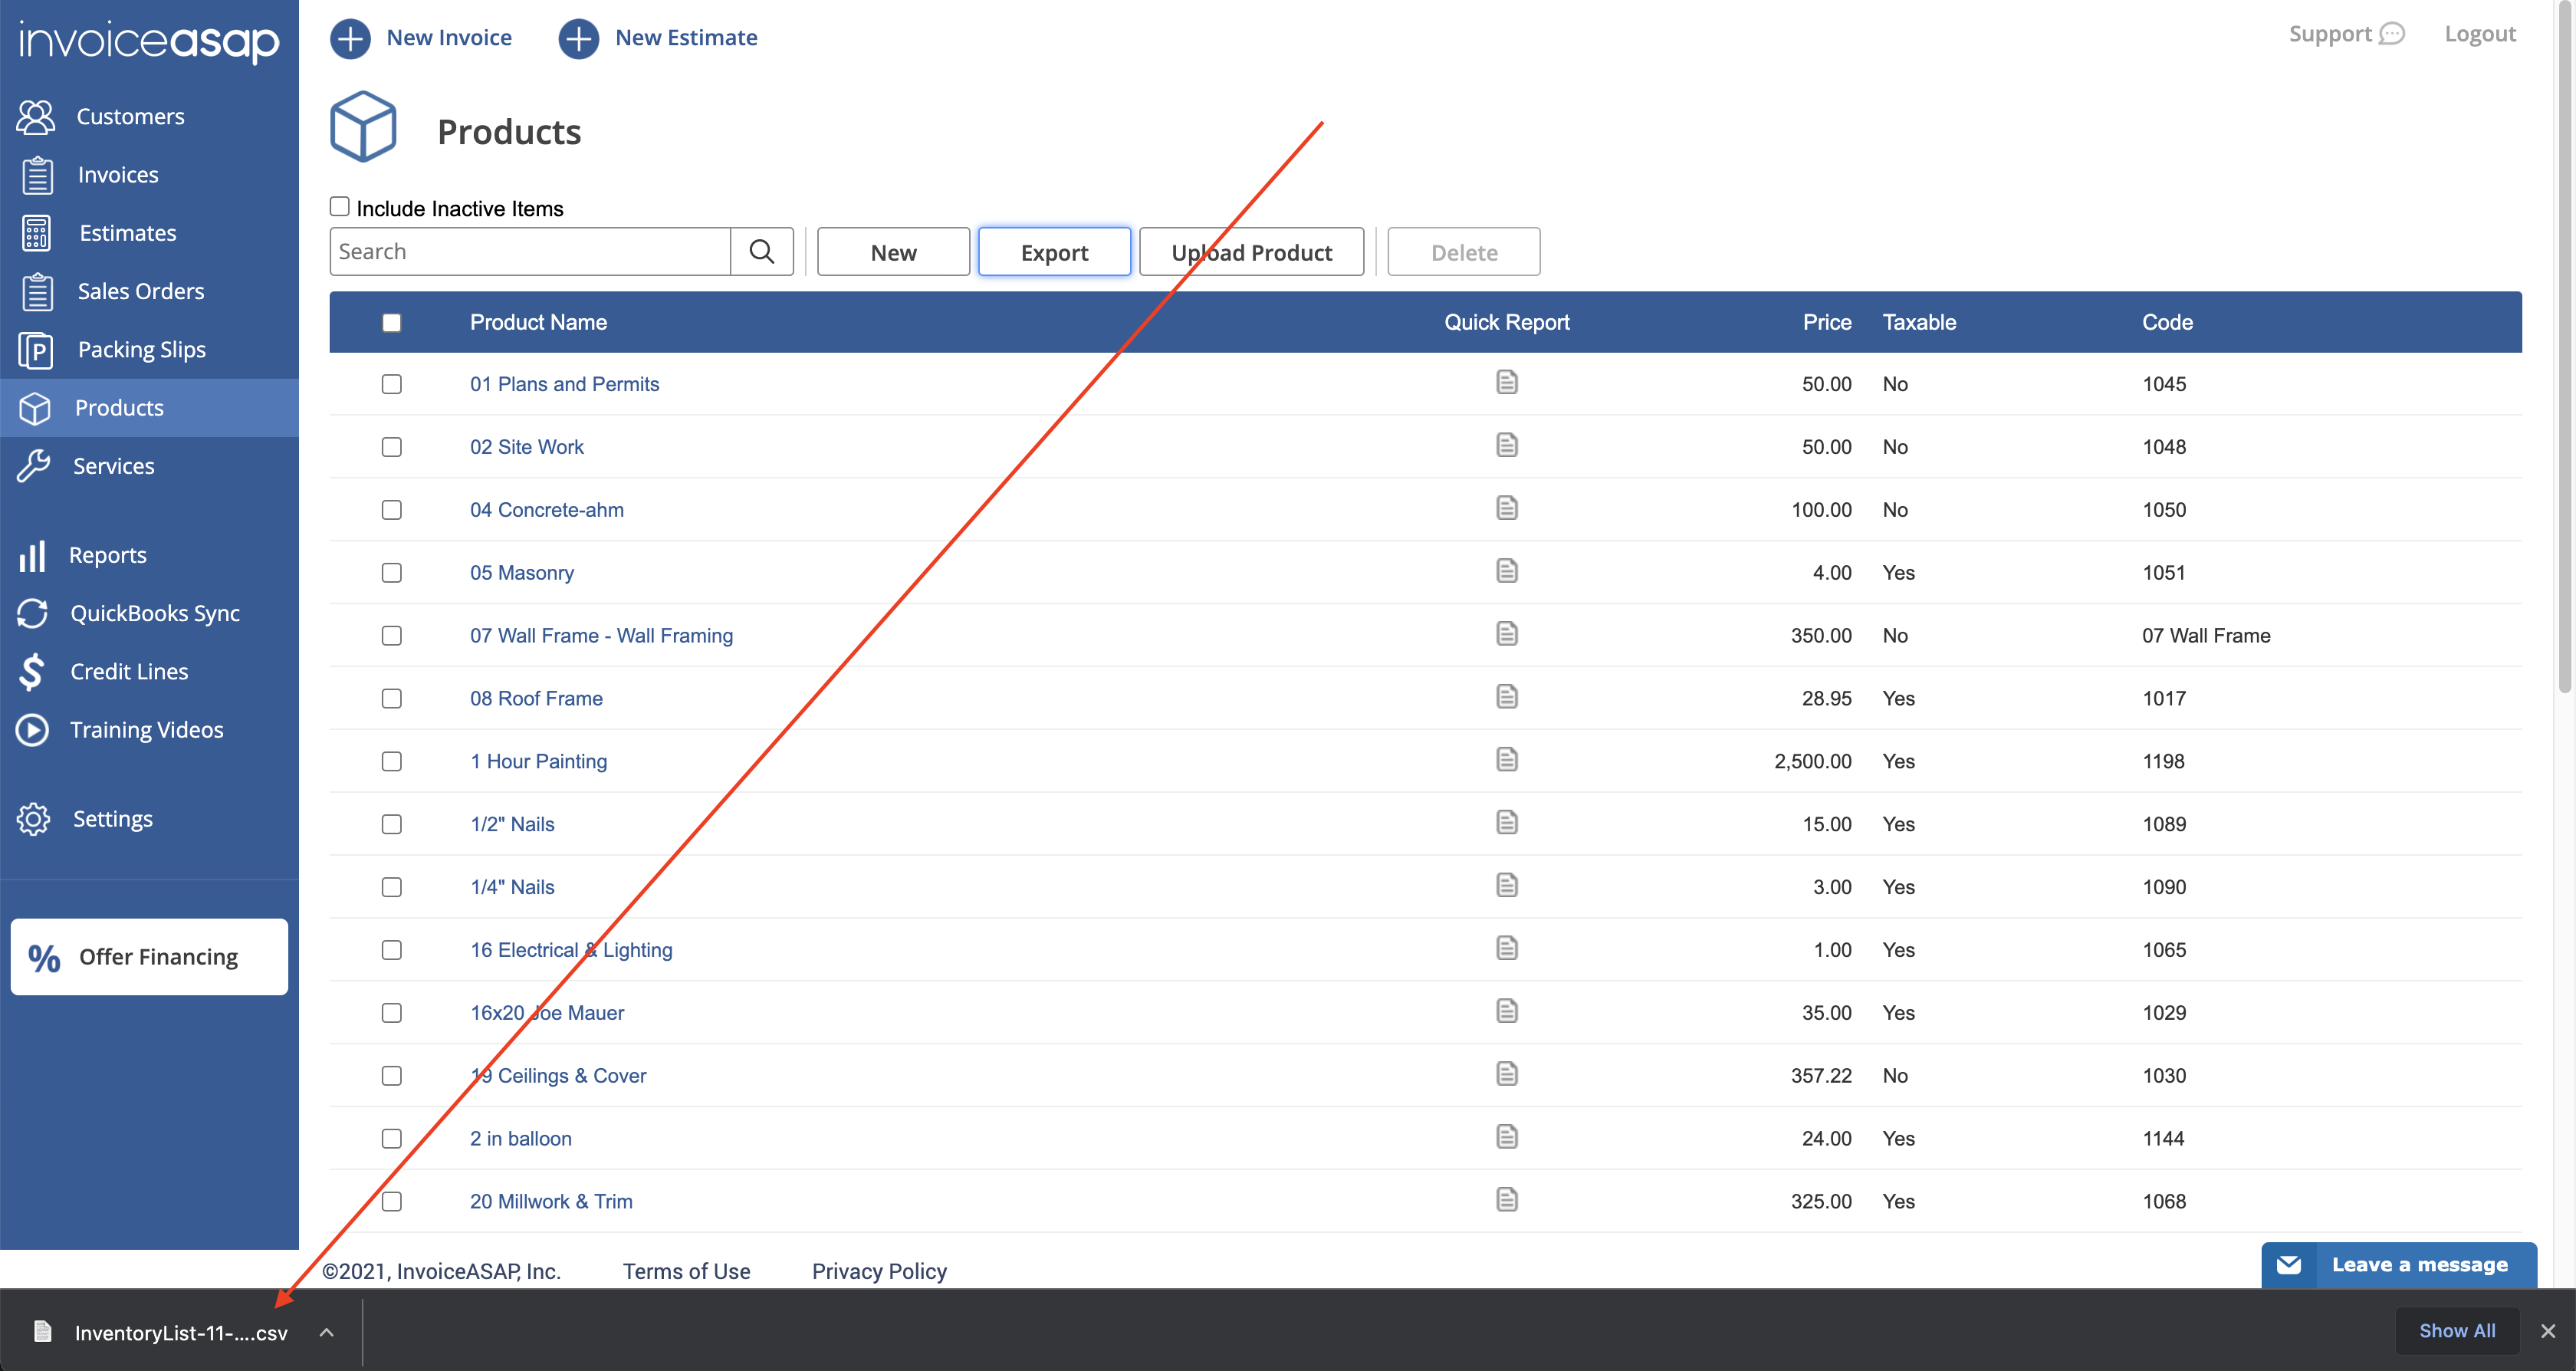The image size is (2576, 1371).
Task: Open Quick Report for 07 Wall Frame
Action: tap(1507, 634)
